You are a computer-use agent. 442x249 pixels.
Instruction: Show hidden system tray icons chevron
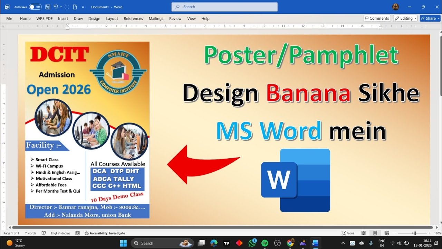point(343,243)
